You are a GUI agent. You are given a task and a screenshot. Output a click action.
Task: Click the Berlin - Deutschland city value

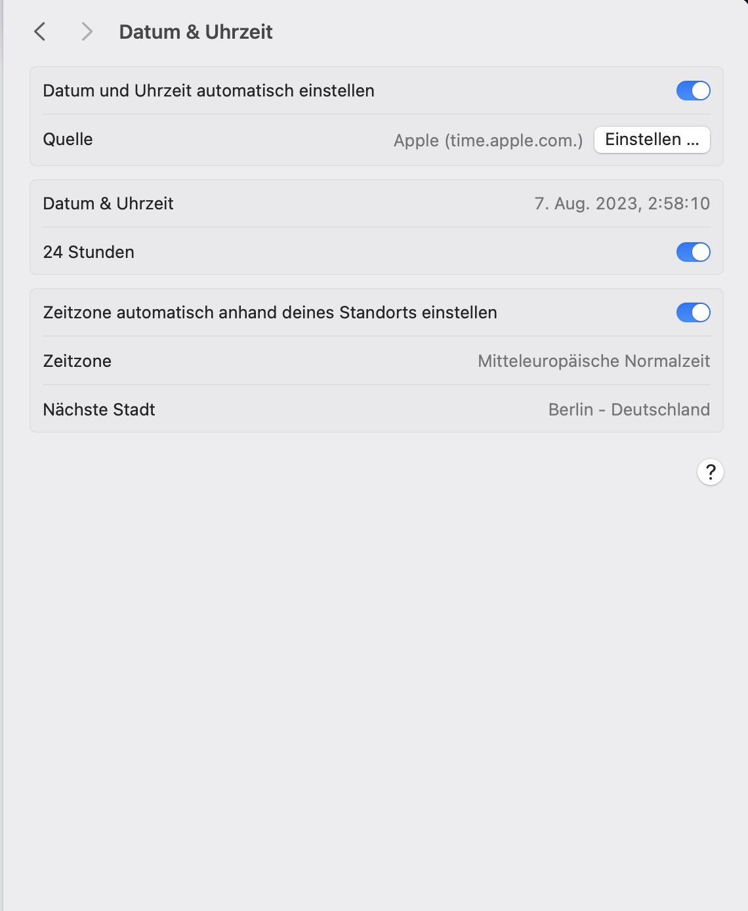(x=629, y=410)
